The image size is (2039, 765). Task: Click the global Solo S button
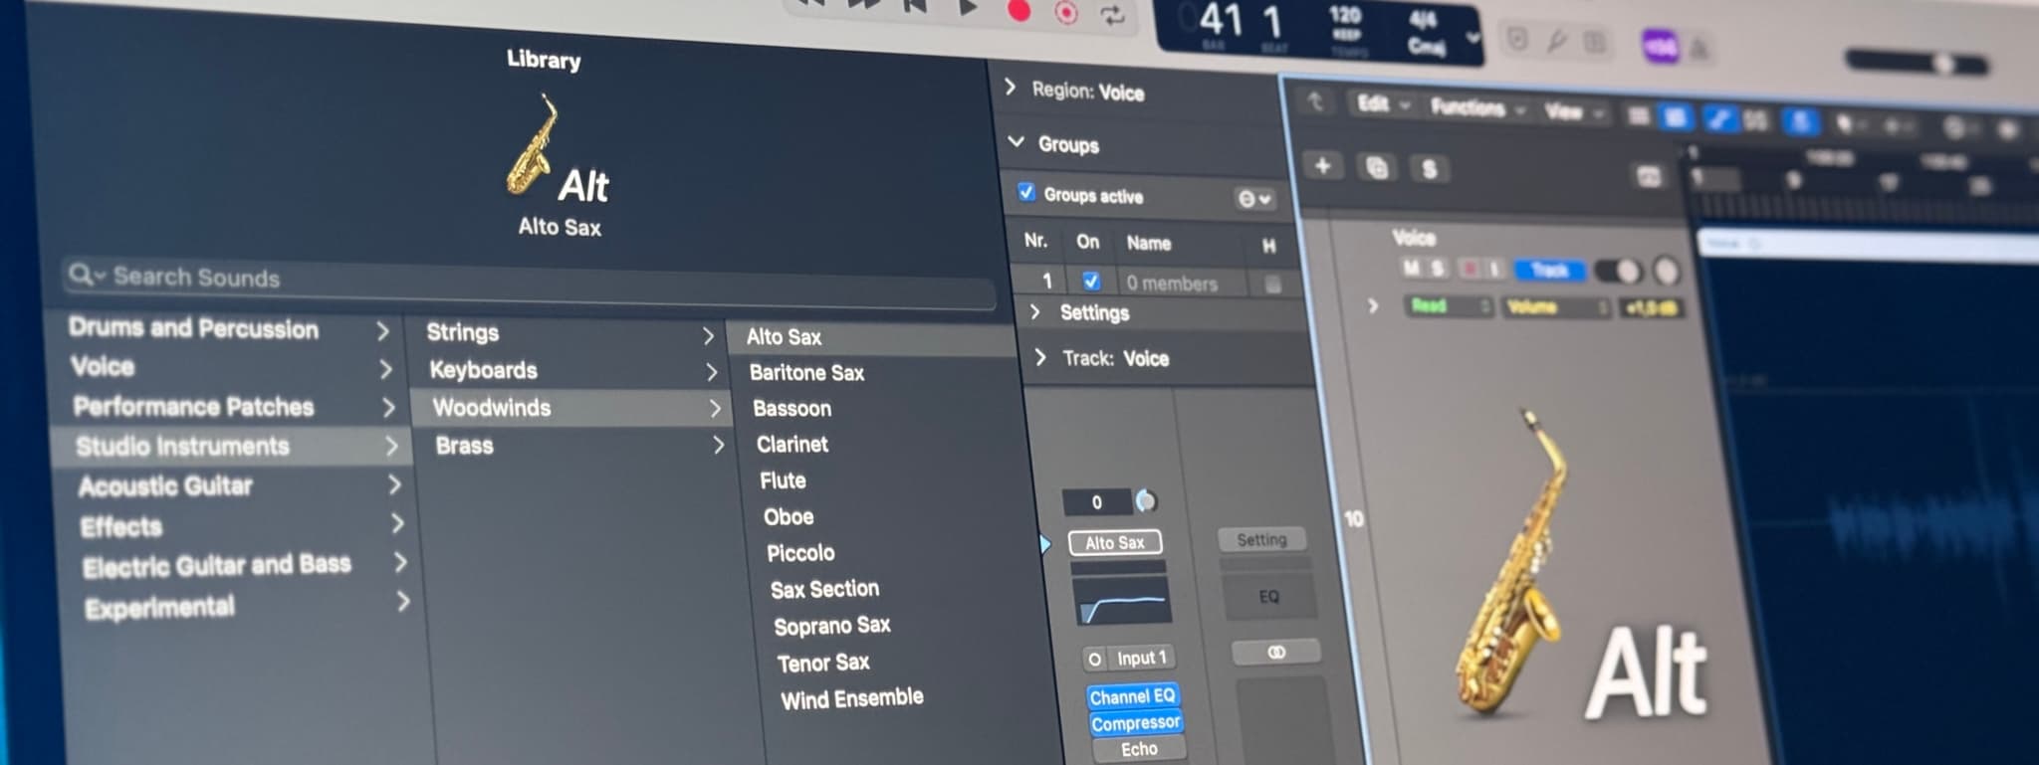point(1429,170)
